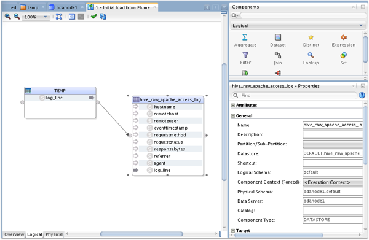Select the Filter component icon
This screenshot has width=369, height=240.
pos(245,55)
